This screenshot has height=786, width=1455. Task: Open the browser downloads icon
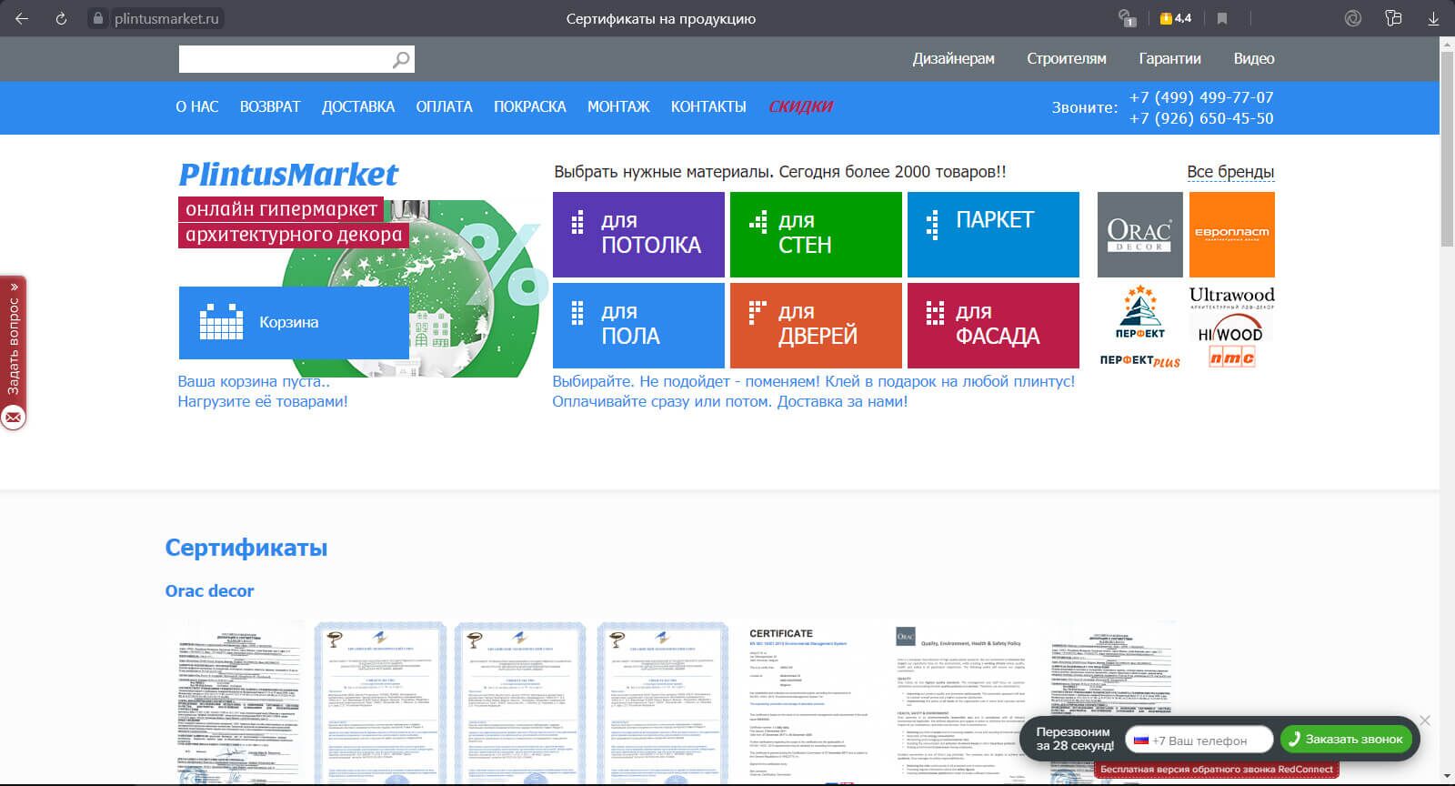(1433, 18)
